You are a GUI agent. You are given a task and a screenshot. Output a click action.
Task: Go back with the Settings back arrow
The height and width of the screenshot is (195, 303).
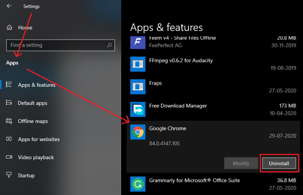9,6
